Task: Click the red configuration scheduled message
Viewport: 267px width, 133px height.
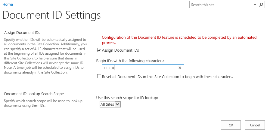Action: pos(179,40)
